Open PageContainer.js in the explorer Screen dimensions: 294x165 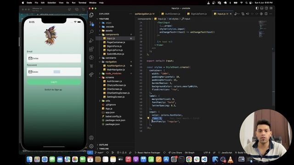(116, 42)
